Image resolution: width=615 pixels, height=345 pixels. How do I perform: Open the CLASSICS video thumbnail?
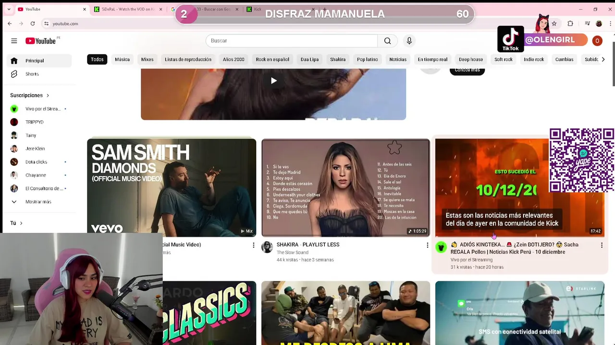pos(209,313)
